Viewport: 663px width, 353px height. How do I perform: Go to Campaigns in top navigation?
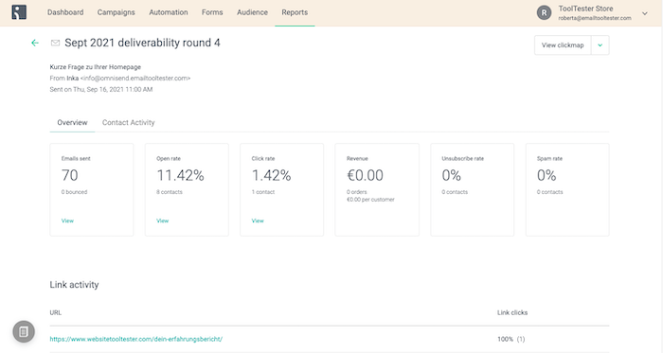pos(116,12)
